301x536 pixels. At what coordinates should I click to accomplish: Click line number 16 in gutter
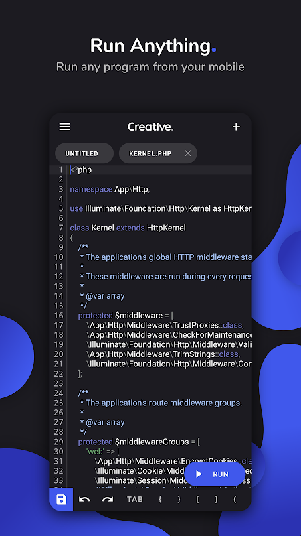(x=59, y=316)
